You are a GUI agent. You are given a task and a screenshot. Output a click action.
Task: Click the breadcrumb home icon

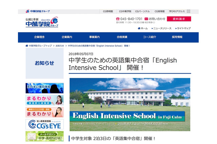(27, 46)
